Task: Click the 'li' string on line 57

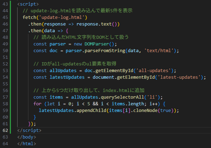Action: [152, 97]
